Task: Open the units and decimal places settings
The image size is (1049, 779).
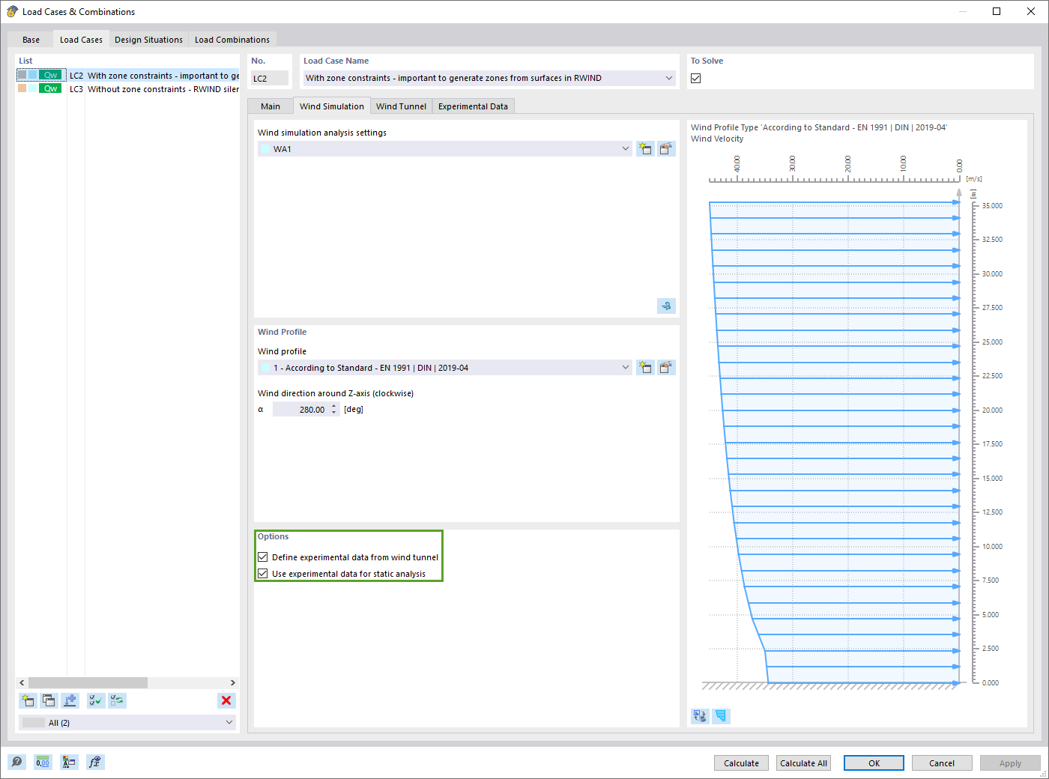Action: (43, 762)
